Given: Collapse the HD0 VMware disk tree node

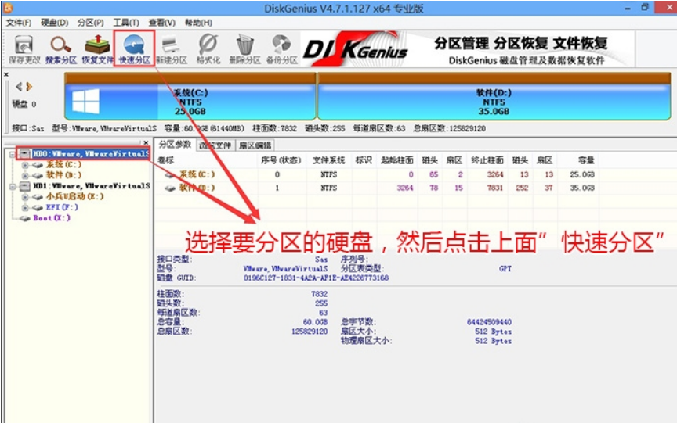Looking at the screenshot, I should (x=13, y=154).
